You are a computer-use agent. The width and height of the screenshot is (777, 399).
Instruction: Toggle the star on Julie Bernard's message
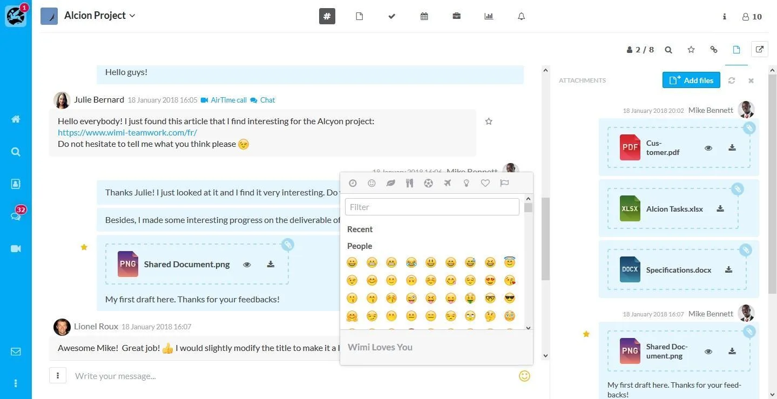click(489, 121)
